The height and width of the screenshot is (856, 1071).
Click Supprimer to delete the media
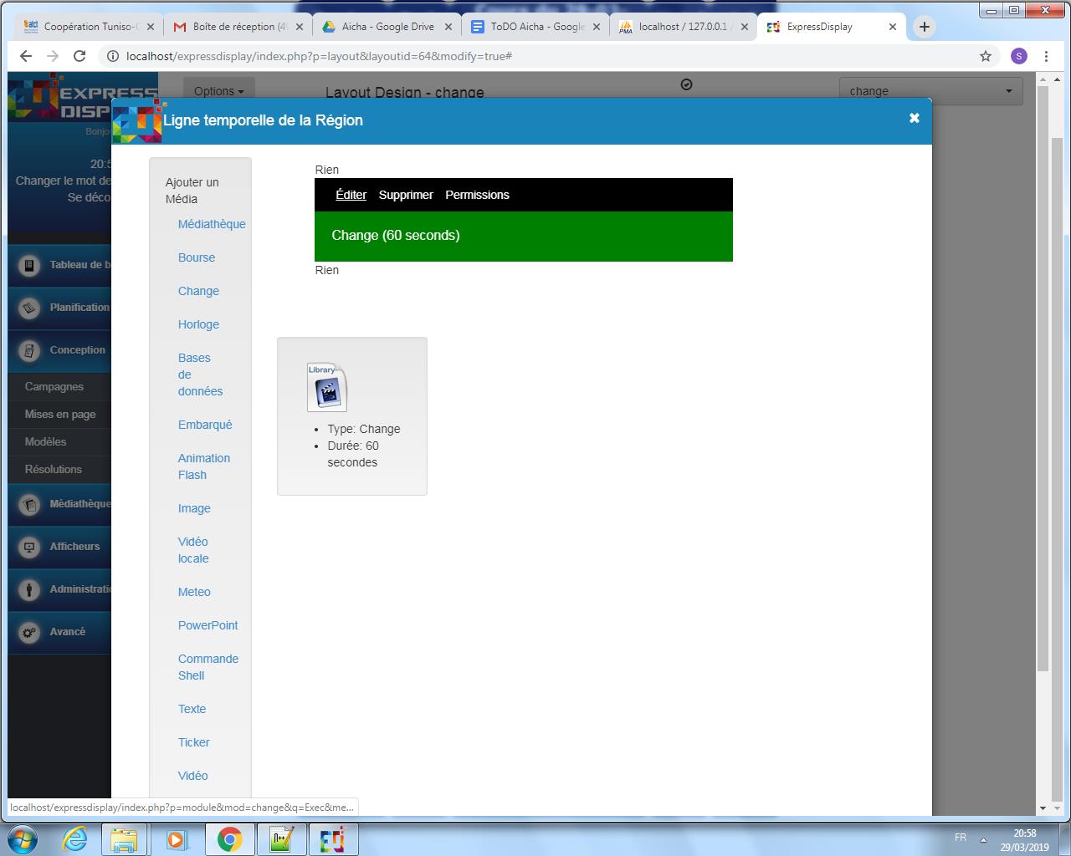[406, 195]
